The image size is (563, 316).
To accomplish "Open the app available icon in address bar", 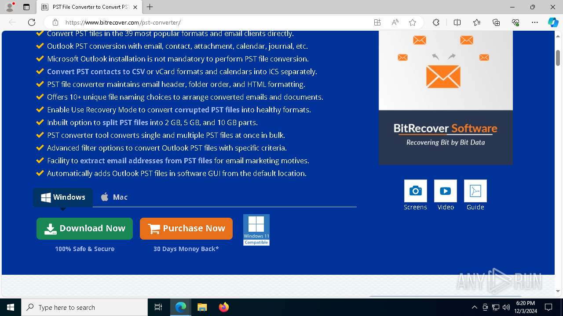I will pos(377,22).
